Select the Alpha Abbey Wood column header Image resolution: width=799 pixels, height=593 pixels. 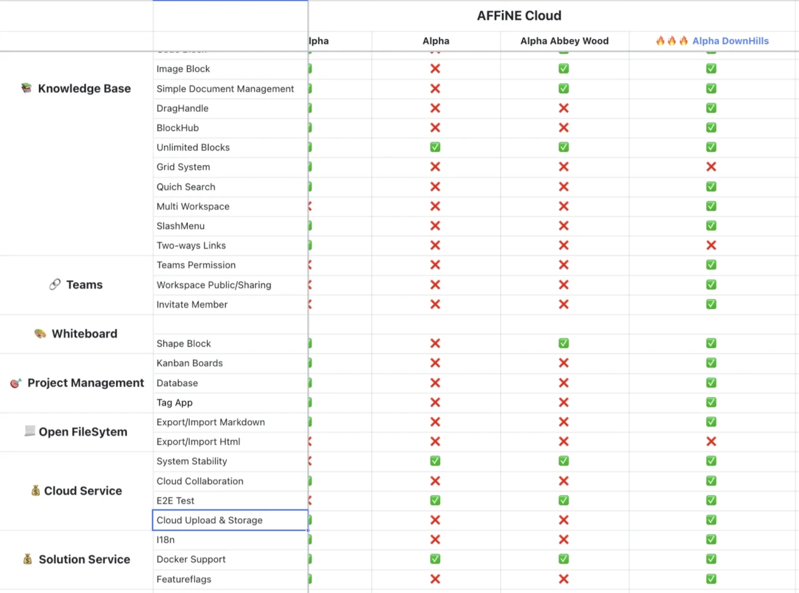564,41
